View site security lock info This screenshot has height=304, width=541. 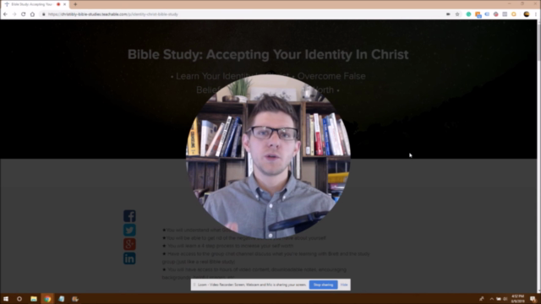coord(43,14)
